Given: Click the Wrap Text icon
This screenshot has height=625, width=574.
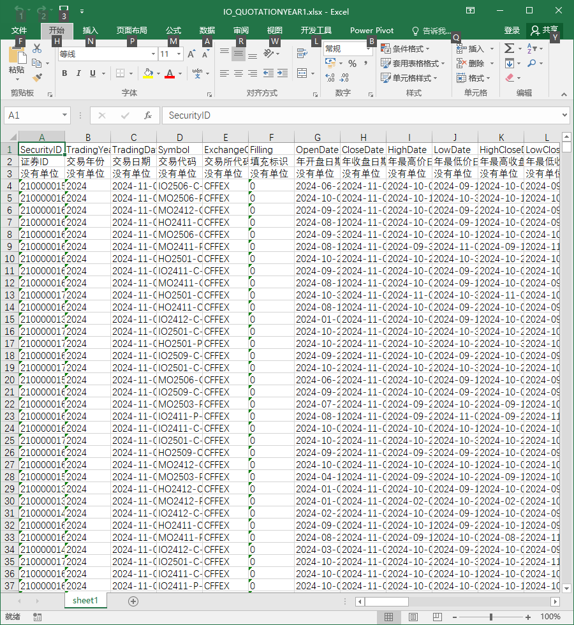Looking at the screenshot, I should 302,53.
